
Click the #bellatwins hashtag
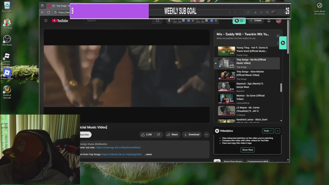101,144
